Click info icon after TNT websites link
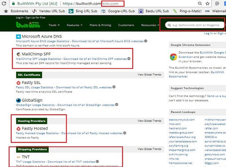The width and height of the screenshot is (226, 167). (97, 161)
